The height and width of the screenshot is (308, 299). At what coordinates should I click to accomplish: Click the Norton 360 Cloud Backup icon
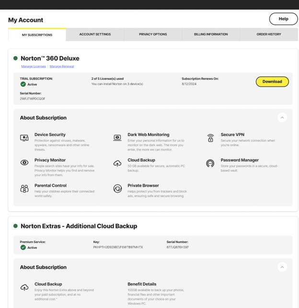click(x=117, y=163)
